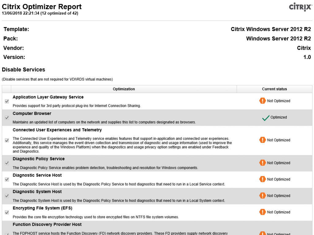Click the Not Optimized warning icon for Application Layer Gateway Service
This screenshot has height=235, width=314.
point(262,101)
